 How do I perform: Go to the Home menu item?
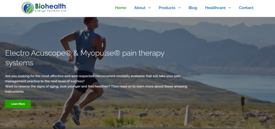pos(121,8)
